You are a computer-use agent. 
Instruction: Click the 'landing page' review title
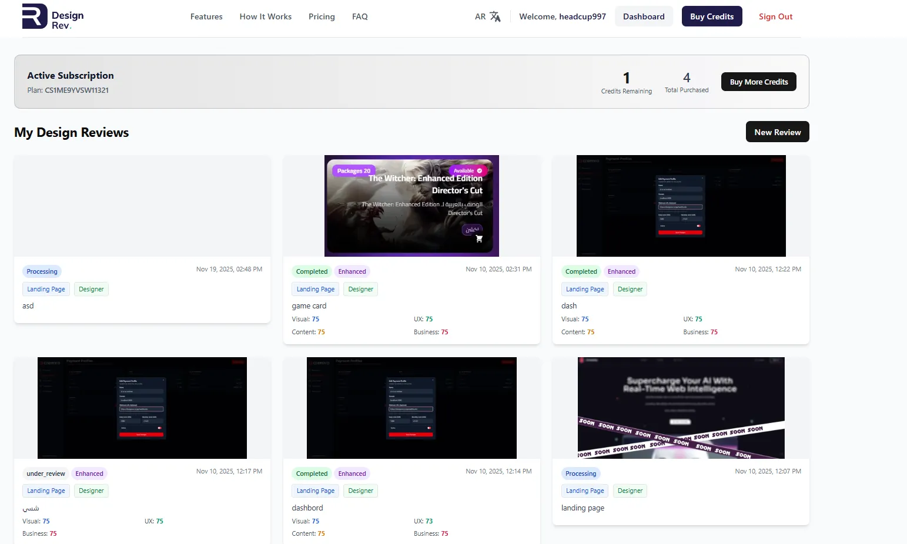pos(583,508)
